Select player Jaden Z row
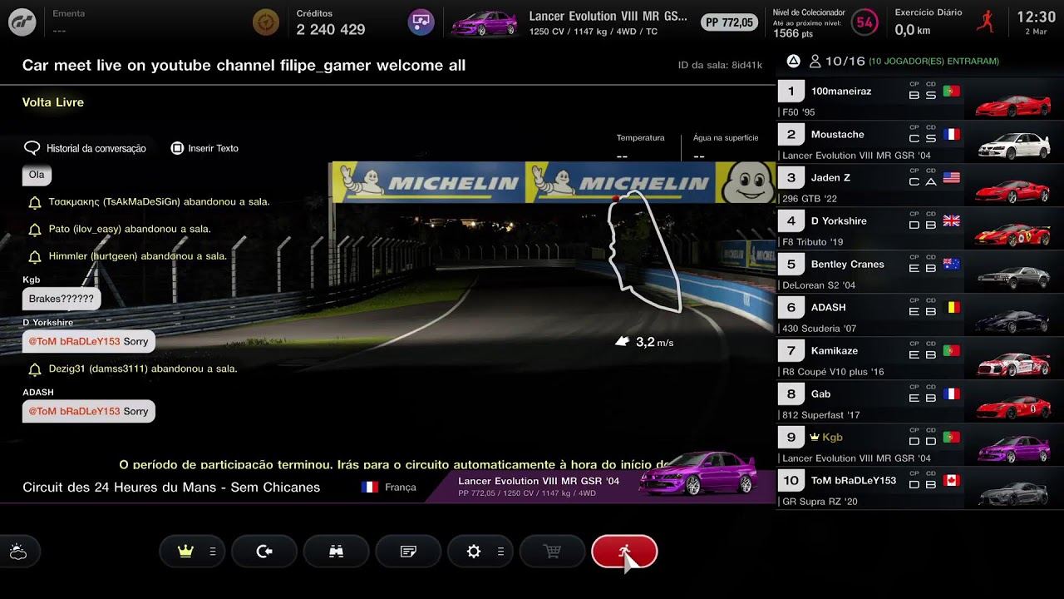Viewport: 1064px width, 599px height. coord(920,186)
